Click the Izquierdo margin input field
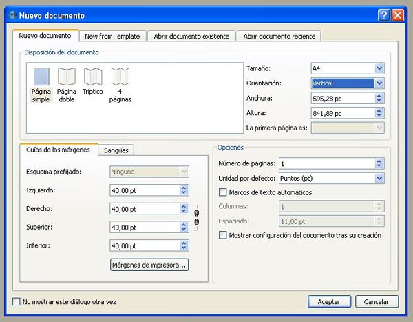Image resolution: width=413 pixels, height=322 pixels. [143, 190]
